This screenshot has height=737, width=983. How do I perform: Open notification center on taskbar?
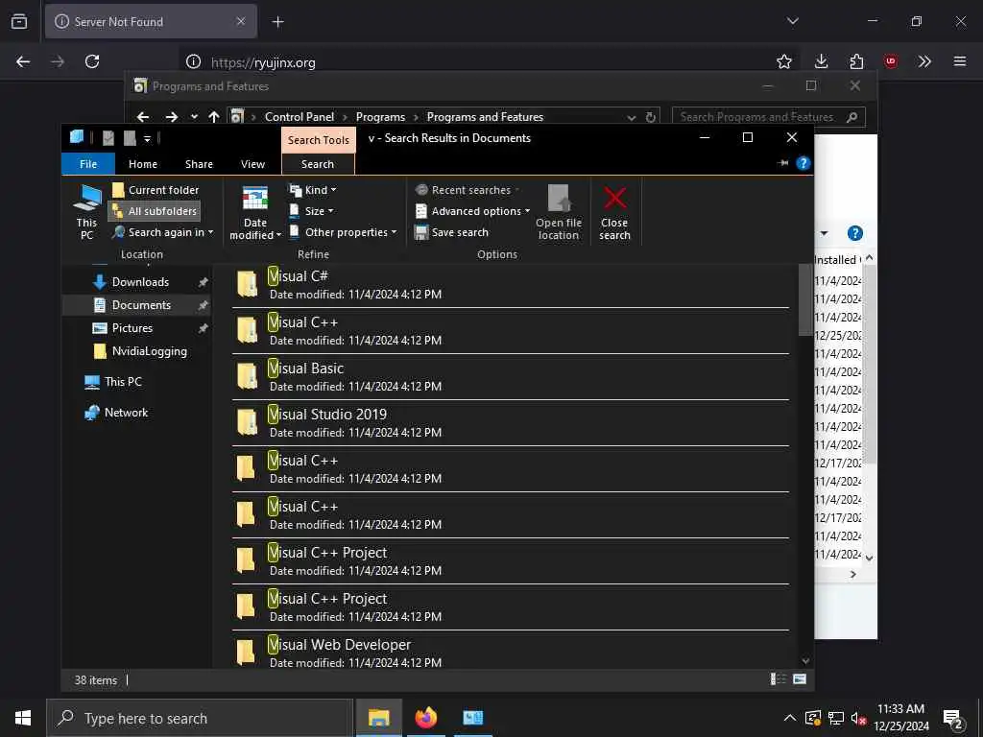click(953, 718)
